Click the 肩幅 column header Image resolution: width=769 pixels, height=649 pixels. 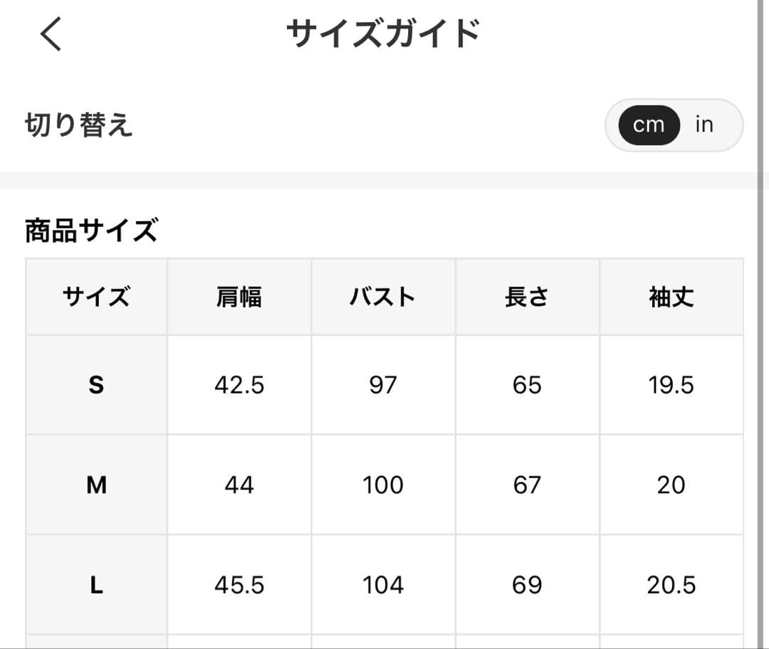click(x=239, y=297)
